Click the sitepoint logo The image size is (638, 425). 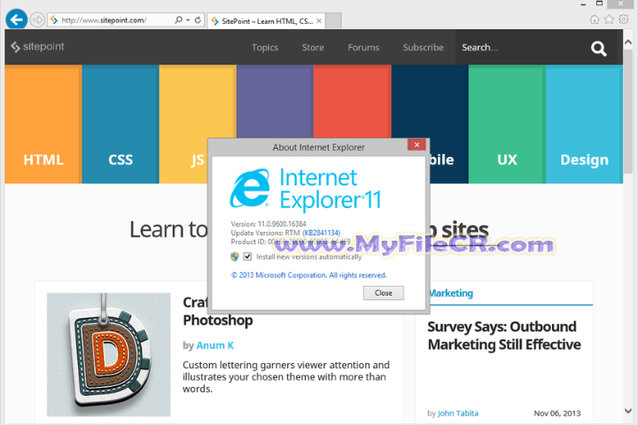point(37,47)
